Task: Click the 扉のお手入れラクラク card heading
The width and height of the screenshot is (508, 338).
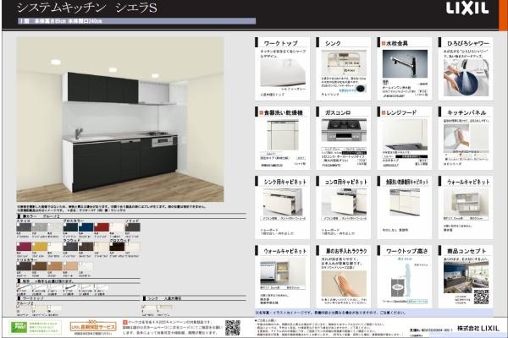Action: point(346,251)
